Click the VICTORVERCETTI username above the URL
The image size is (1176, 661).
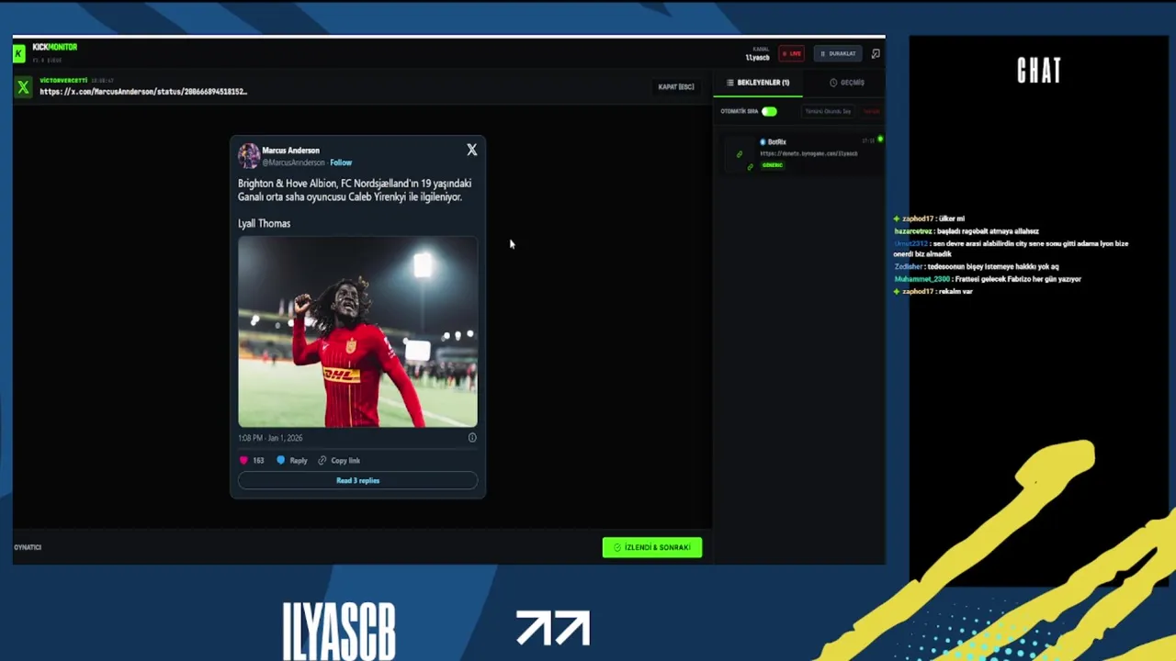click(x=63, y=81)
